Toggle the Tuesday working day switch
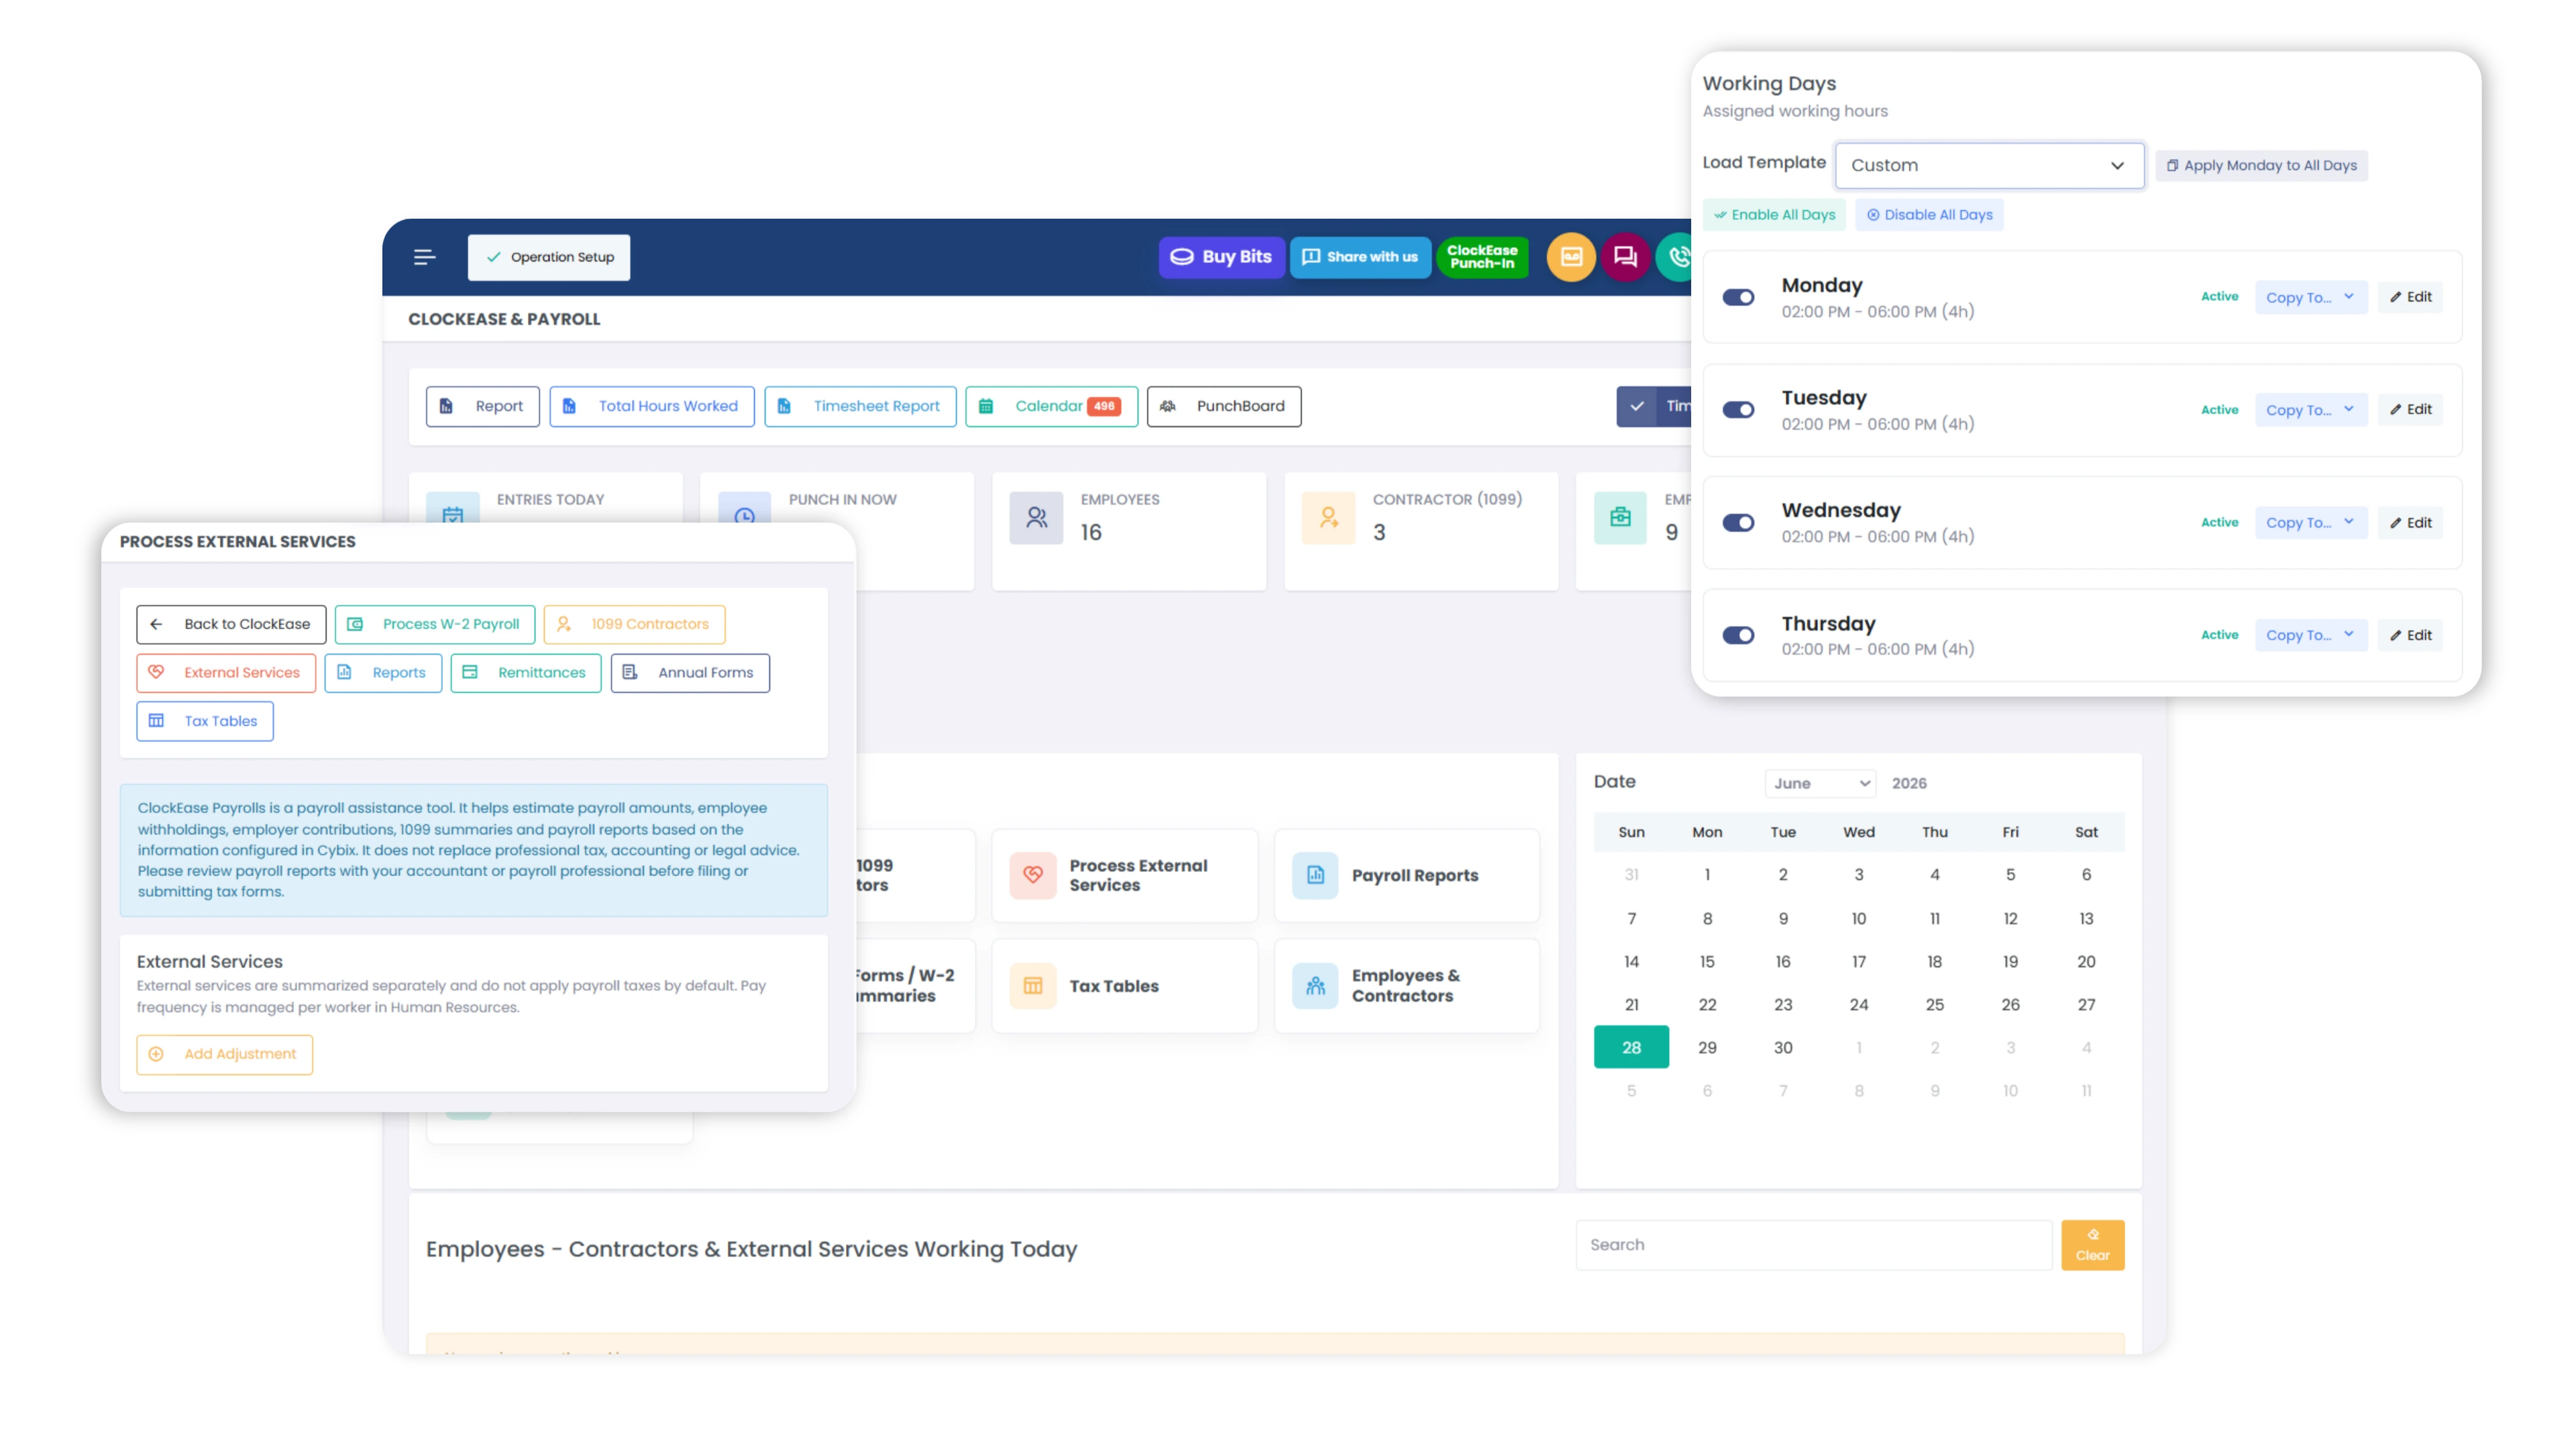The image size is (2576, 1449). [1738, 409]
